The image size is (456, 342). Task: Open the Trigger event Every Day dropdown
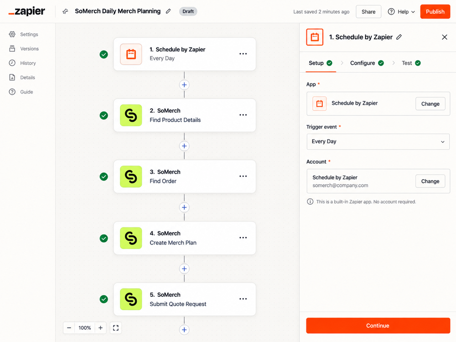(x=378, y=142)
